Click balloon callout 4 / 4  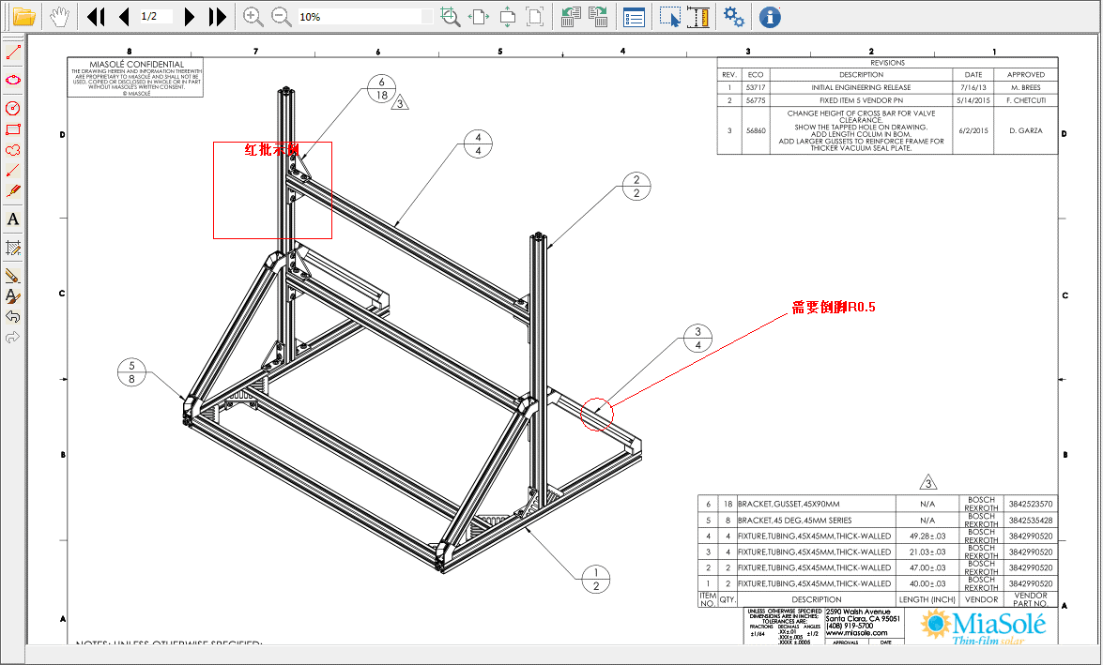[479, 144]
